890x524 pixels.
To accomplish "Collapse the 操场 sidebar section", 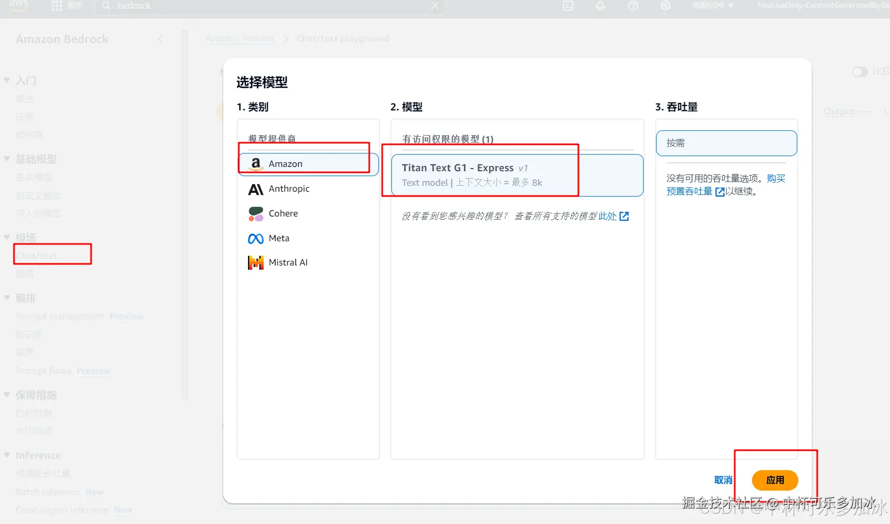I will [7, 237].
